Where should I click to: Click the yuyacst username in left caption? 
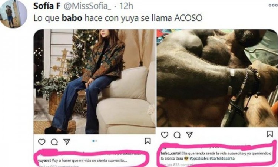44,161
